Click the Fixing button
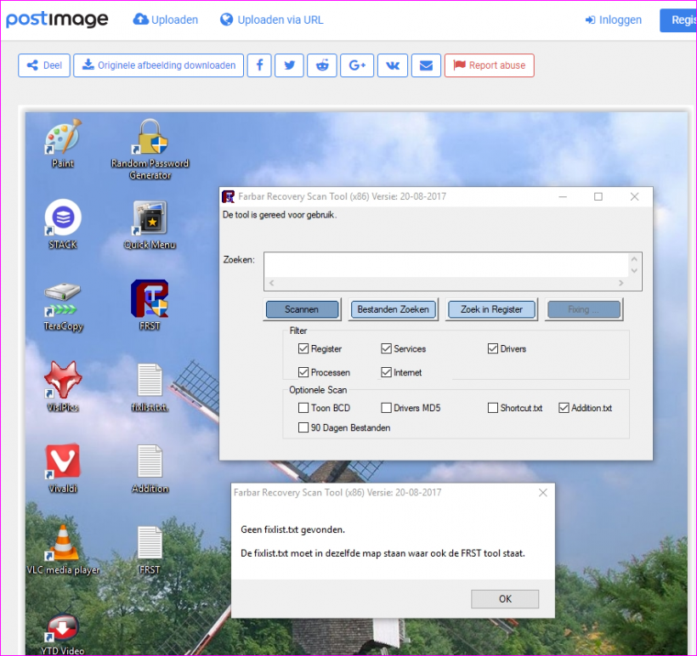Screen dimensions: 697x656 click(584, 309)
